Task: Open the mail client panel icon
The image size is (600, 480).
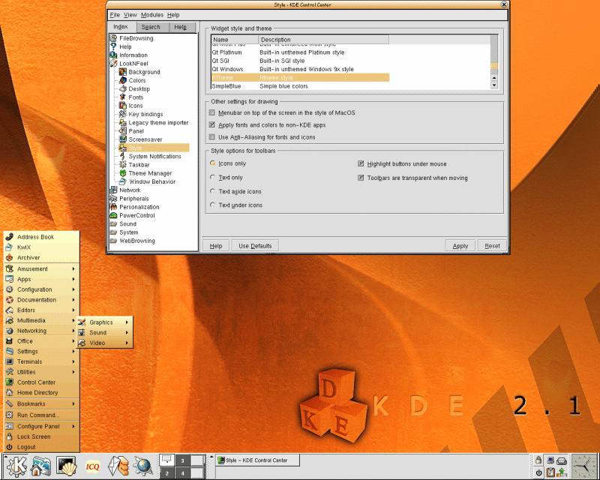Action: point(118,466)
